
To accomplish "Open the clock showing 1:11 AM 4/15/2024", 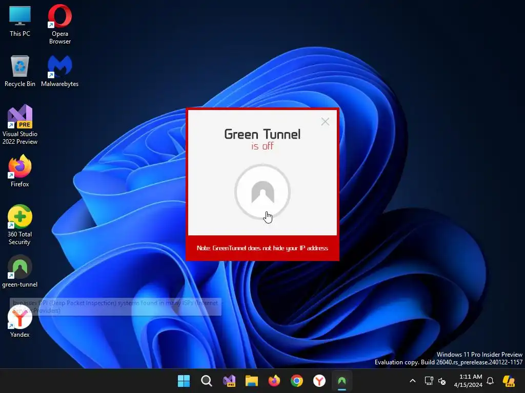I will 468,381.
